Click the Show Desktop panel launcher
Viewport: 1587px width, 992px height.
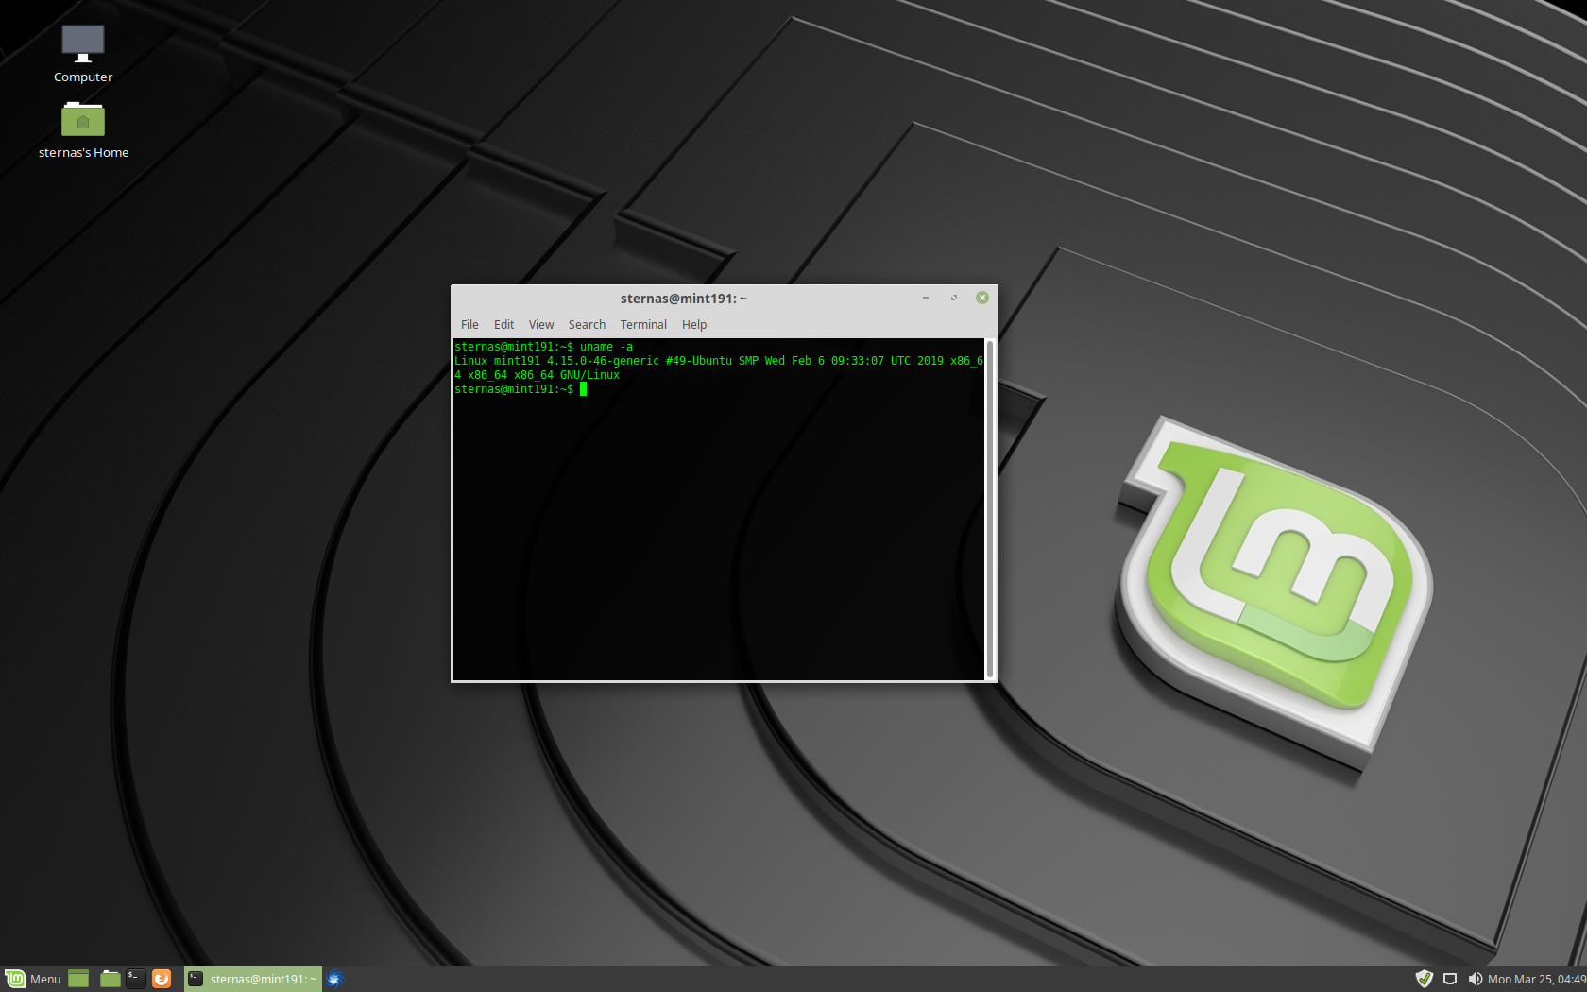pos(78,979)
